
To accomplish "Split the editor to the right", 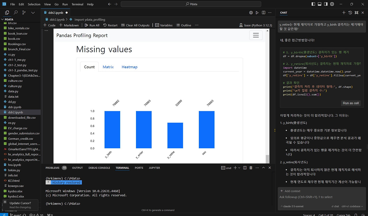I will pos(263,13).
